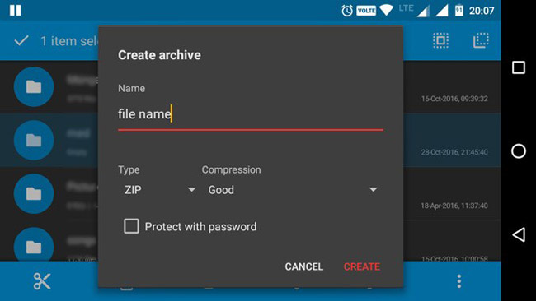Tap the 'Create archive' dialog title

tap(159, 55)
